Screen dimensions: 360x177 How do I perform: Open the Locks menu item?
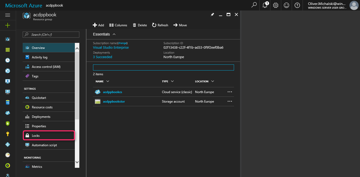[x=49, y=136]
